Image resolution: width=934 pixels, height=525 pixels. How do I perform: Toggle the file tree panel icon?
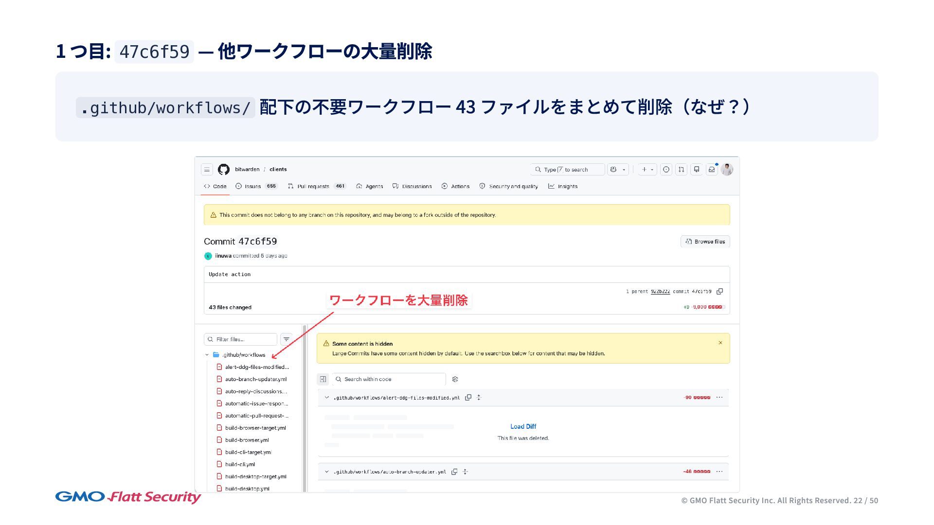[323, 379]
